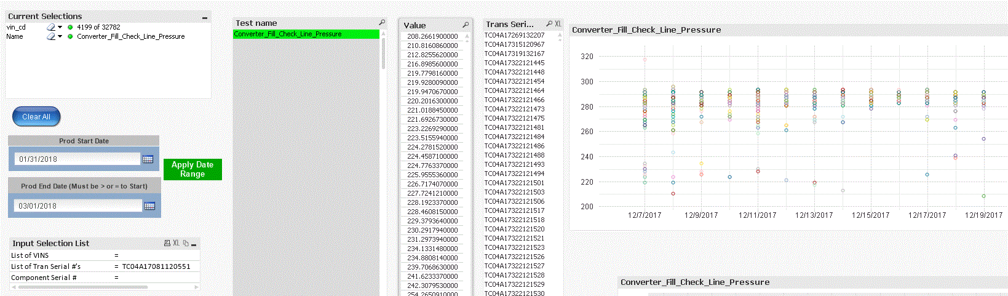Click the 12/19/2017 axis label on chart

tap(983, 215)
